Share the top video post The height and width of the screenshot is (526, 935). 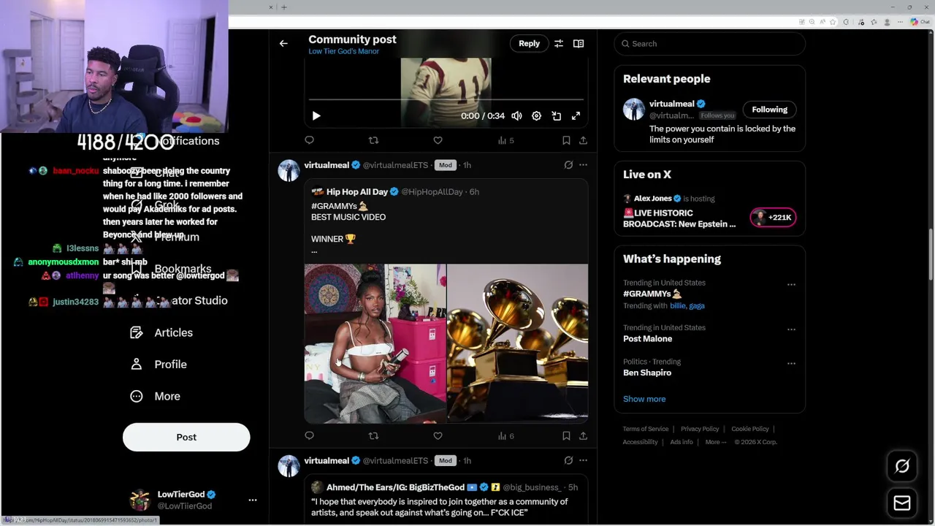coord(583,140)
